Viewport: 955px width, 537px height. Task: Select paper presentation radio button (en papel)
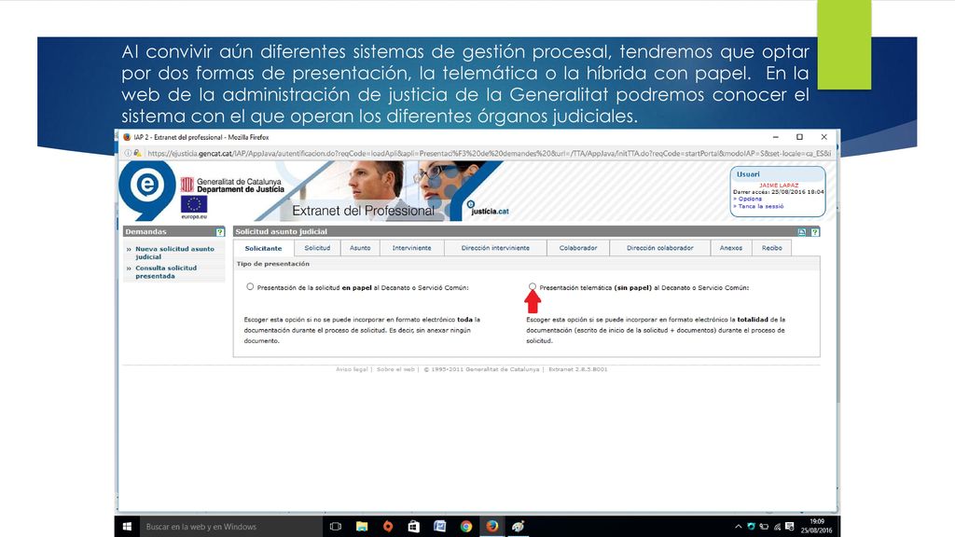click(x=250, y=287)
